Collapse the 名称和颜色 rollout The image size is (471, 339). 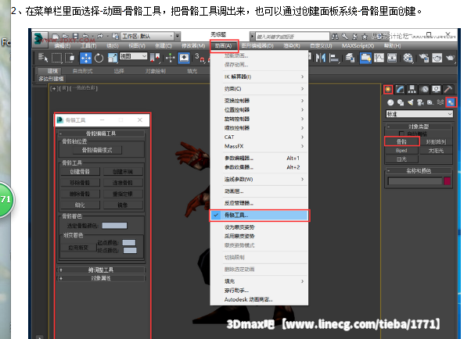(419, 171)
